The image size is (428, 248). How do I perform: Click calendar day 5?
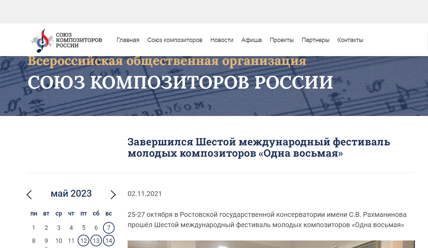pos(83,228)
